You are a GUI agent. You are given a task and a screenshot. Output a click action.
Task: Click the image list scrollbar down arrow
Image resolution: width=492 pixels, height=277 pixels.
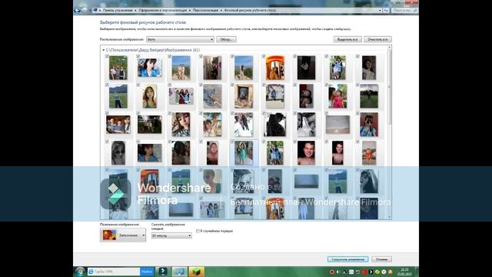click(390, 217)
